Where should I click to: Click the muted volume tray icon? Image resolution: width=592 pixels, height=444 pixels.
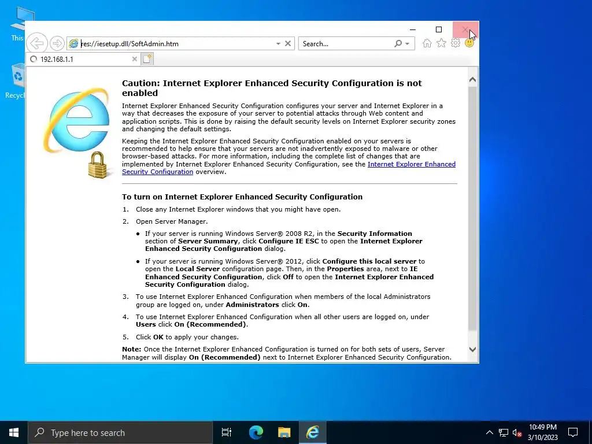tap(517, 432)
